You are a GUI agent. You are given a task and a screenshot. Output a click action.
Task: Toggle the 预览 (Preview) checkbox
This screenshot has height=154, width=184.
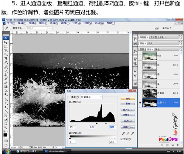[122, 139]
